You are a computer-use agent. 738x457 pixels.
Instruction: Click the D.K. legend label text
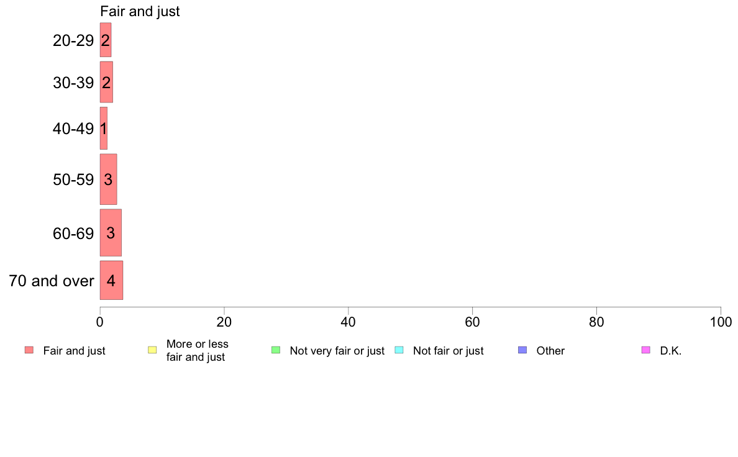tap(671, 351)
